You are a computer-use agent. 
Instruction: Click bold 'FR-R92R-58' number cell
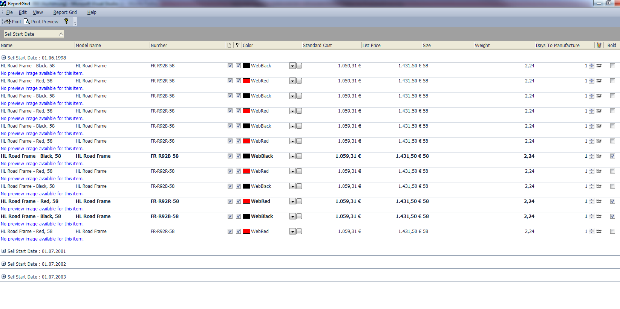coord(165,201)
